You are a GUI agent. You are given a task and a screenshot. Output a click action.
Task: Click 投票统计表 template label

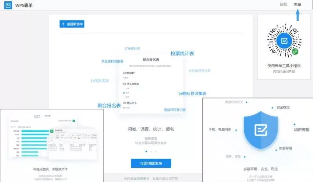[x=182, y=53]
